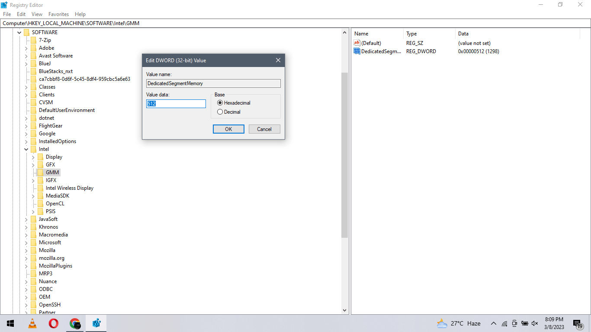Open the Windows Start menu

point(10,323)
